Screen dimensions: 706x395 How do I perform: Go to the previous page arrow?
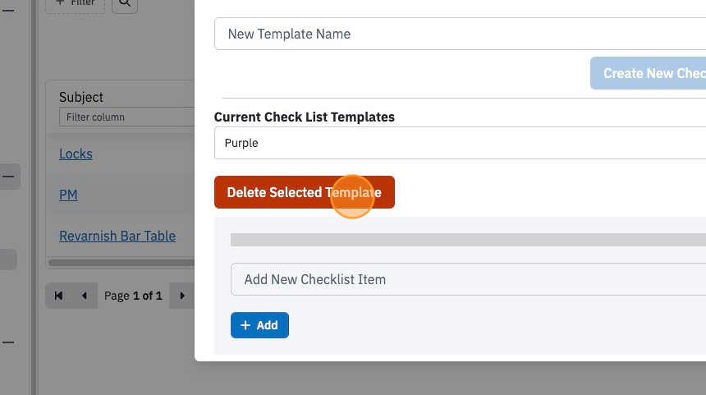click(85, 296)
